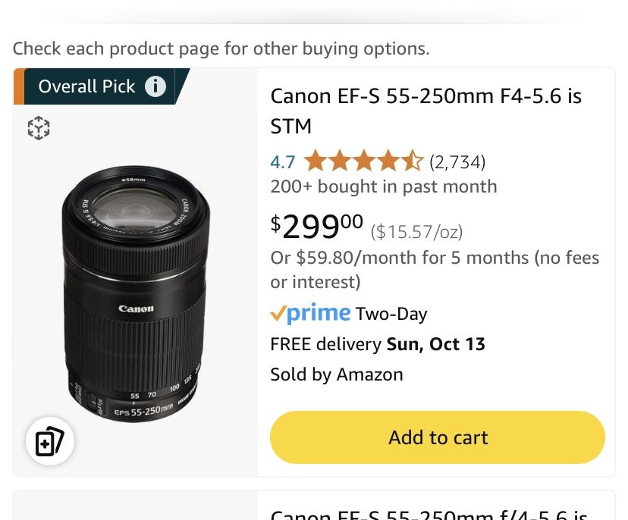The image size is (628, 520).
Task: Select the first rating star
Action: click(x=313, y=161)
